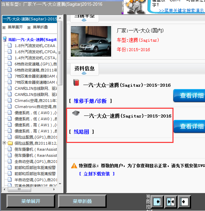The width and height of the screenshot is (205, 211).
Task: Select the 保险丝配置,(GP1),自201 tree item
Action: pyautogui.click(x=36, y=137)
